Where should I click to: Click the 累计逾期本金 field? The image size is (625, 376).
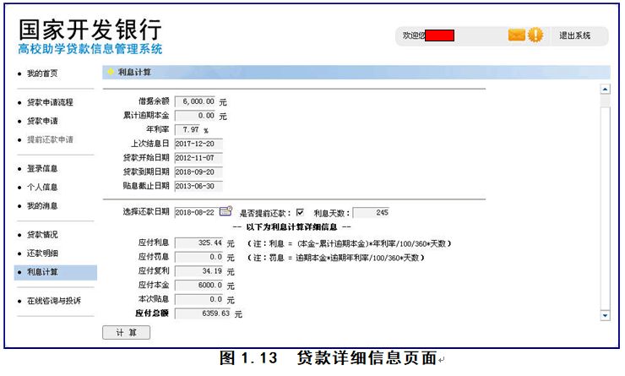point(195,116)
